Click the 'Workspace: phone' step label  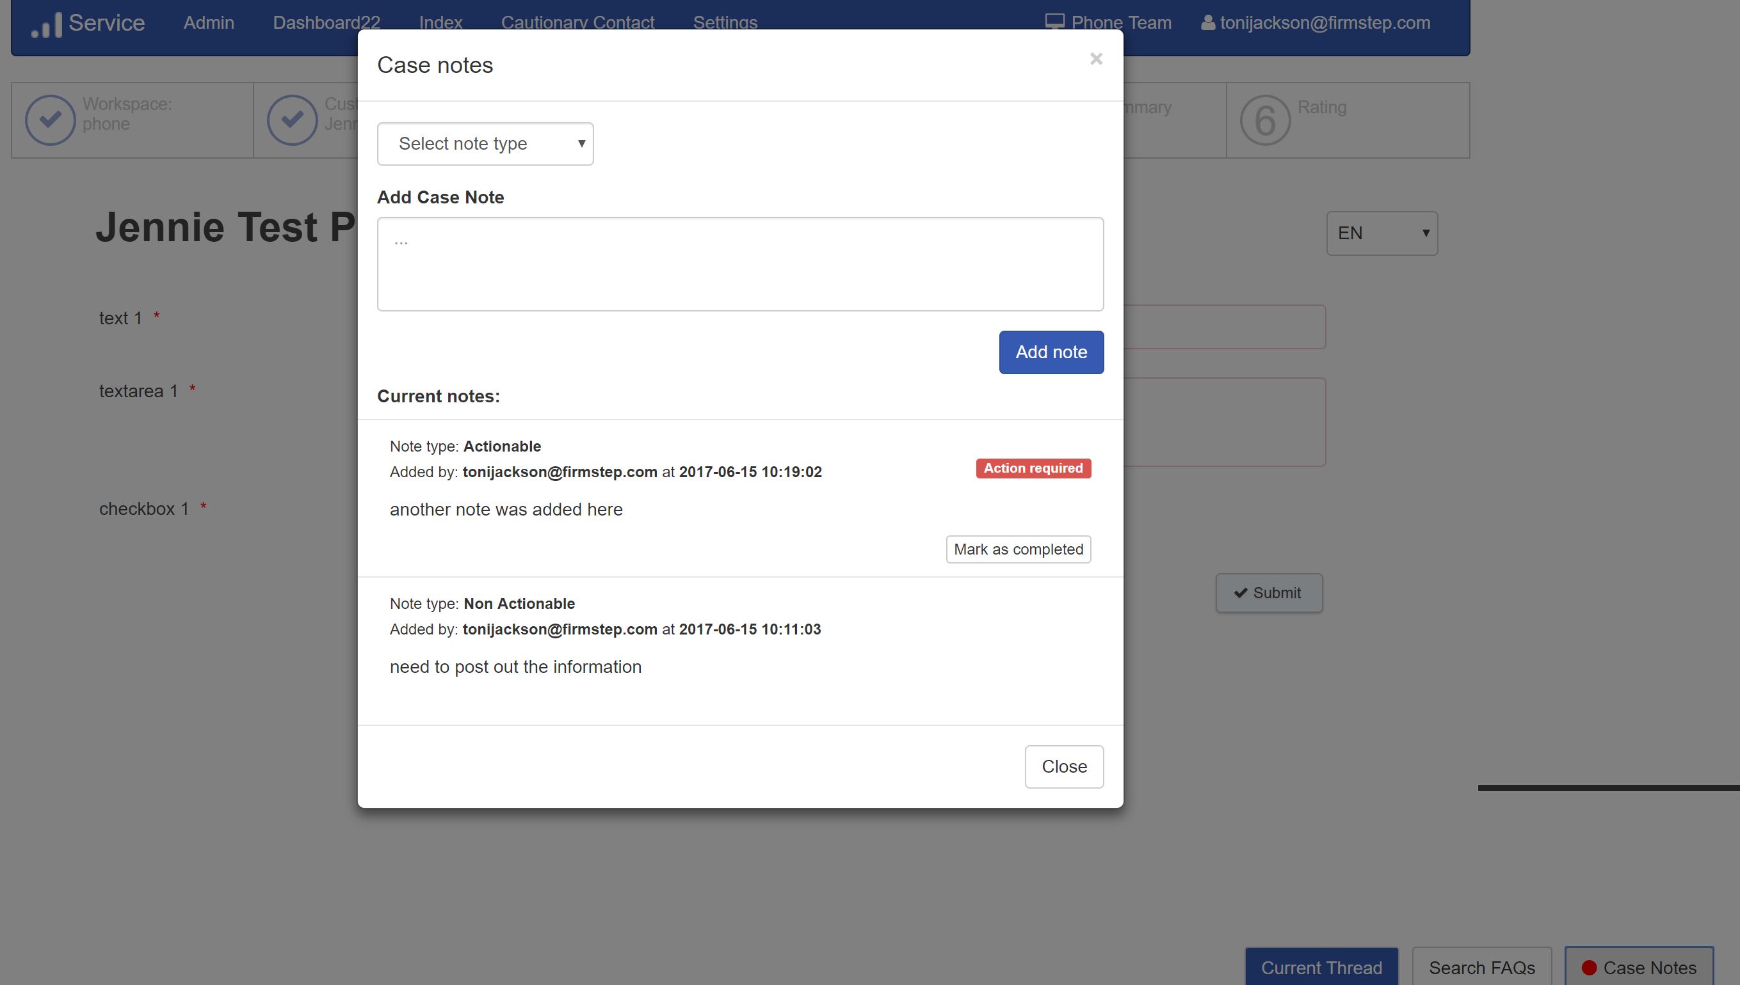tap(127, 114)
